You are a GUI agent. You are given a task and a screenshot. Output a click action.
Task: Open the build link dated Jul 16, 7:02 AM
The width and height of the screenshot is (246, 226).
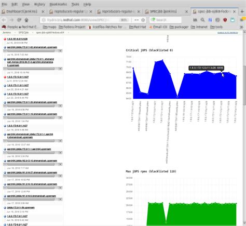[32, 47]
